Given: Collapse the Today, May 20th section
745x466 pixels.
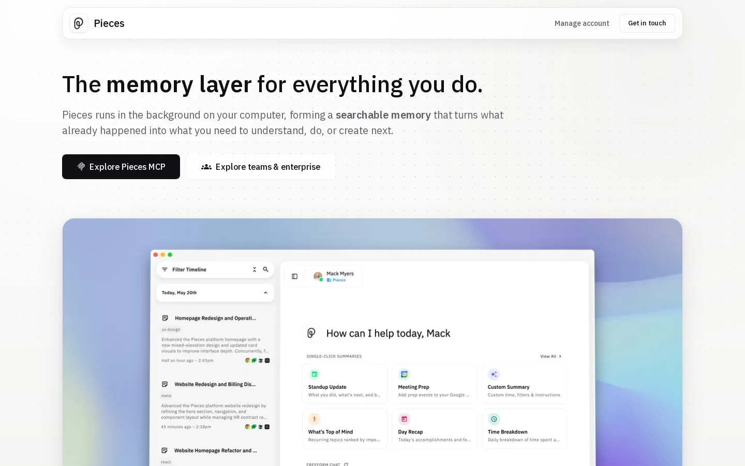Looking at the screenshot, I should click(x=265, y=293).
